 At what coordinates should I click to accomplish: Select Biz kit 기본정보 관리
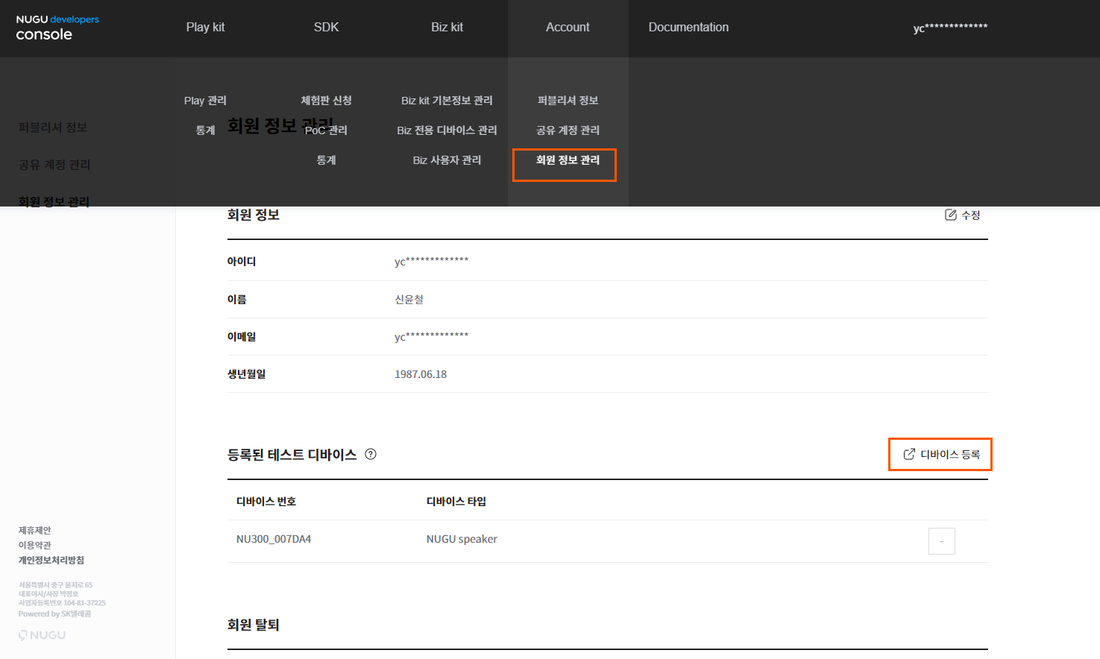coord(447,101)
